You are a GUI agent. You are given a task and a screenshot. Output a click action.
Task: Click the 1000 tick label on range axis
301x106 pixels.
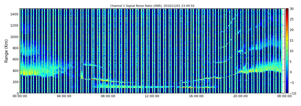point(15,37)
